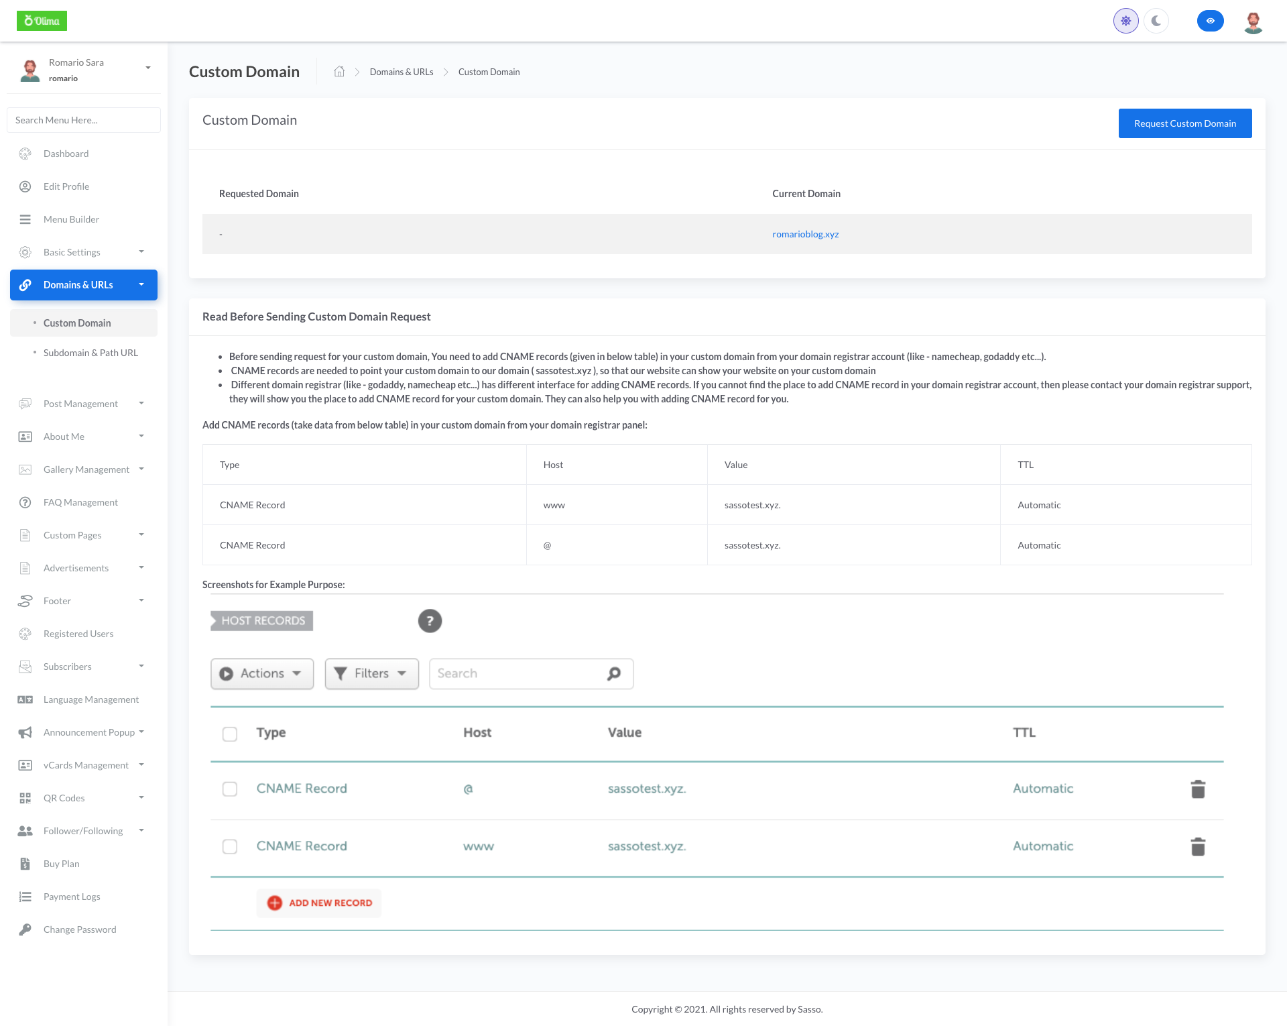Screen dimensions: 1287x1026
Task: Click the QR Codes sidebar icon
Action: (25, 798)
